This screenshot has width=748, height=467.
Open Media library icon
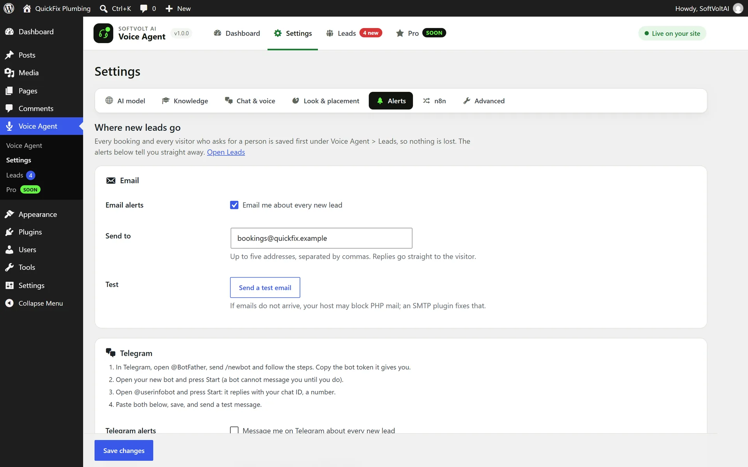[9, 73]
